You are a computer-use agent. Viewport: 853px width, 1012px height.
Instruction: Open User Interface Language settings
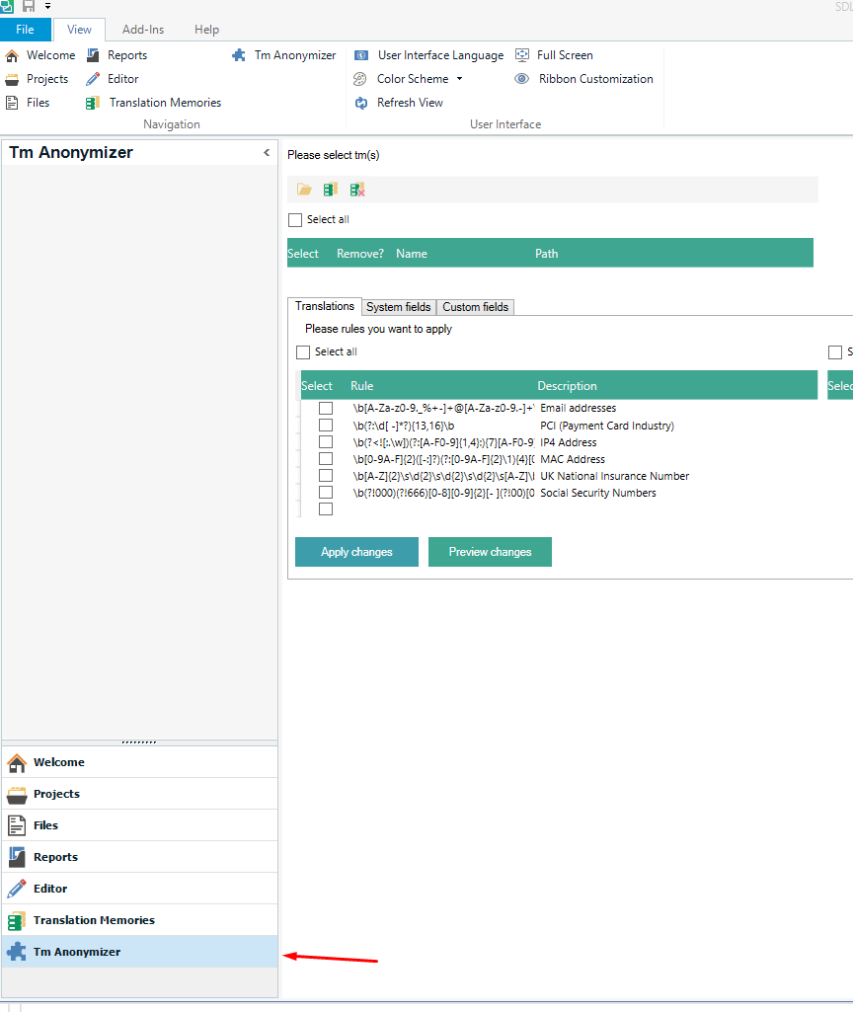coord(429,55)
